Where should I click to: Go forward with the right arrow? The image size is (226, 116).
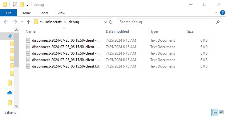[15, 22]
